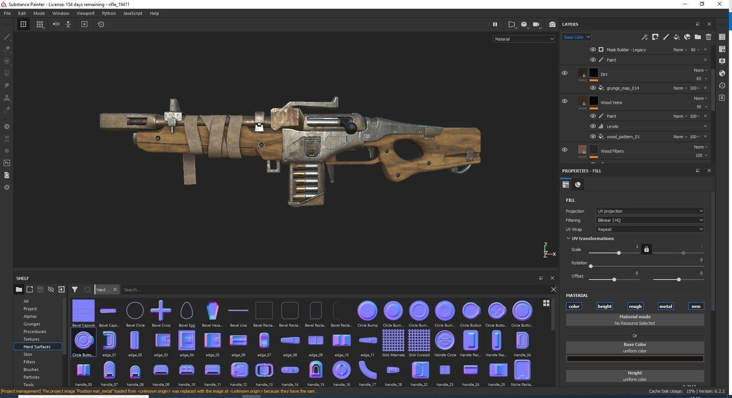The height and width of the screenshot is (398, 732).
Task: Pause the viewport rendering
Action: pyautogui.click(x=495, y=24)
